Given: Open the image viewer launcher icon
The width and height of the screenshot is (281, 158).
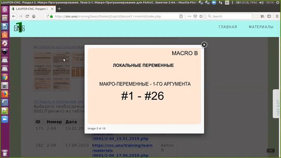Looking at the screenshot, I should pos(5,111).
